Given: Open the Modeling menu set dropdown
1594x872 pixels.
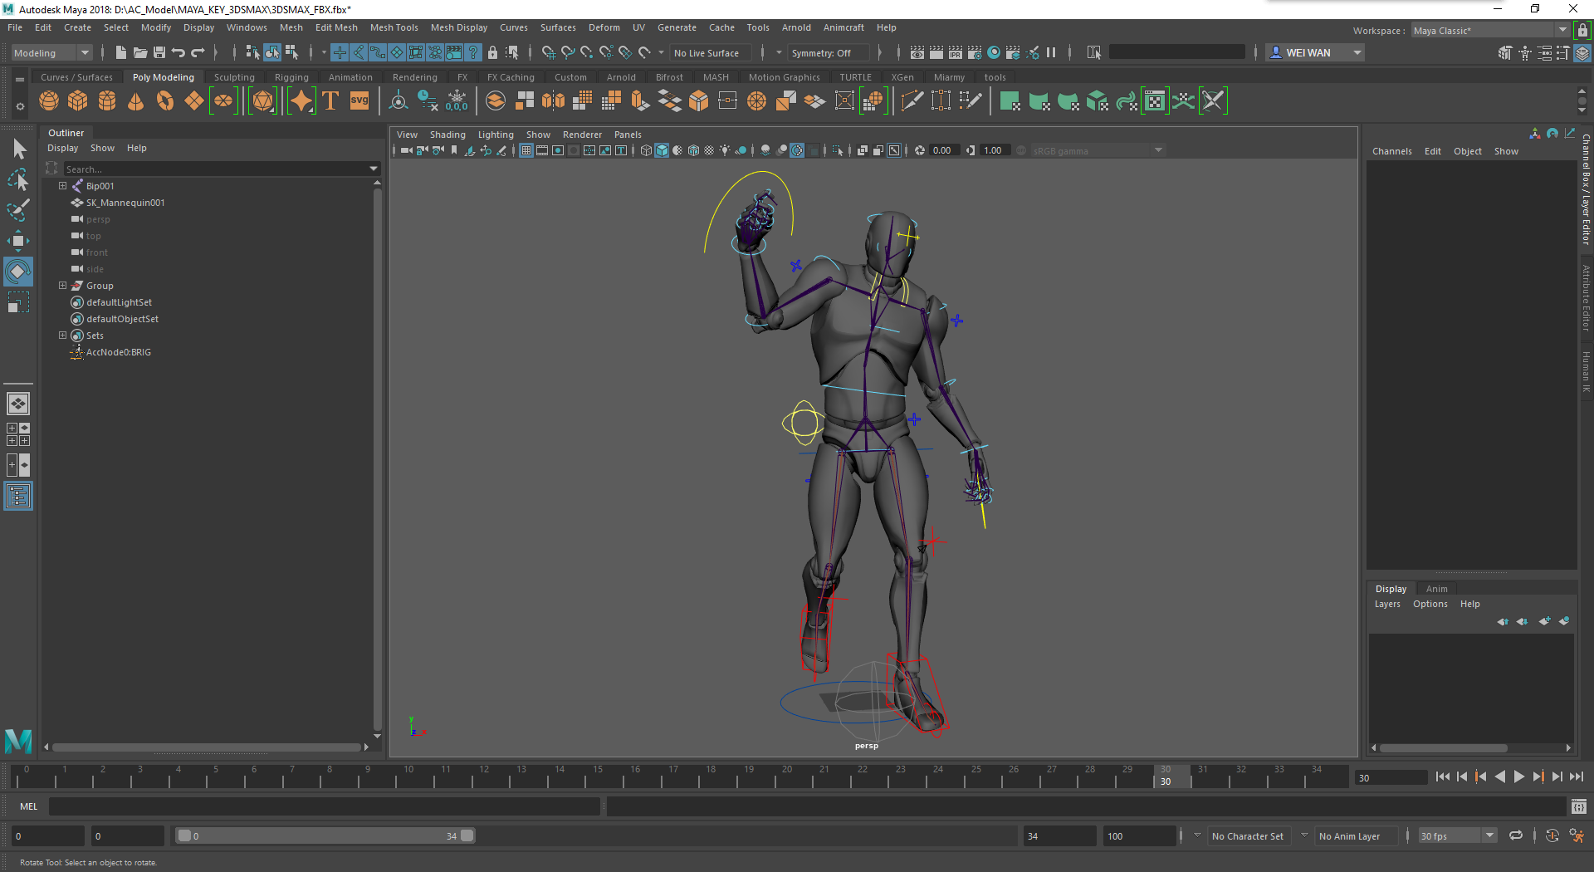Looking at the screenshot, I should 51,52.
